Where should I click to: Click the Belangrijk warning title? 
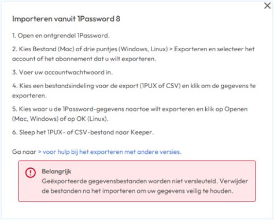click(x=57, y=171)
